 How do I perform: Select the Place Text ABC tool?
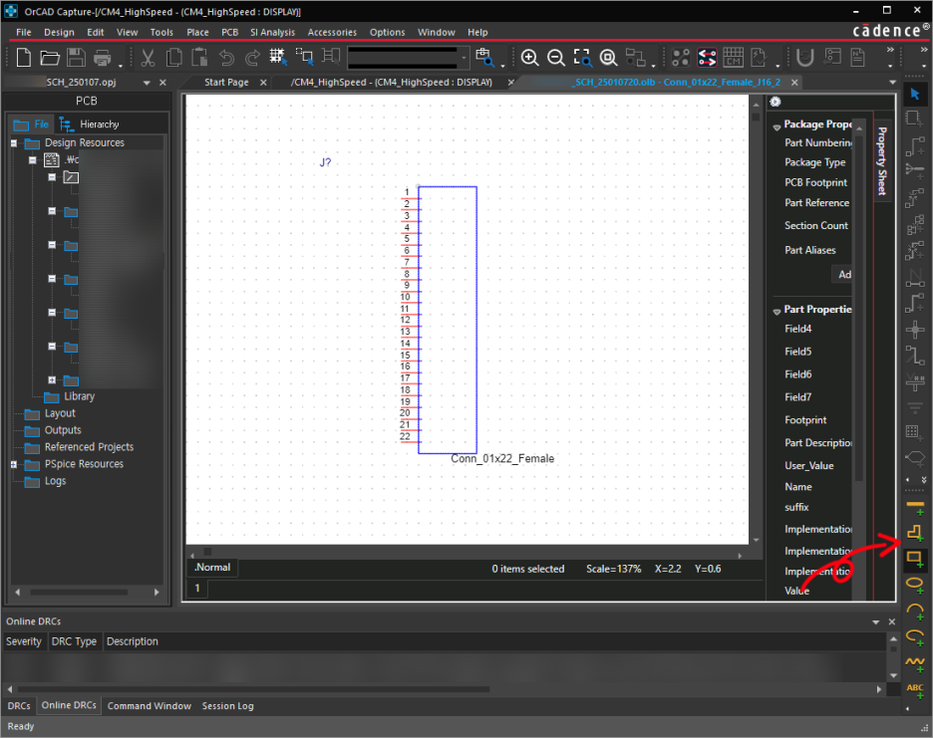click(x=915, y=690)
